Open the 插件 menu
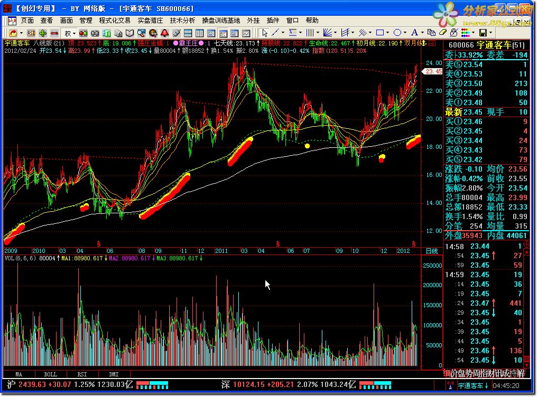Image resolution: width=538 pixels, height=397 pixels. (x=273, y=21)
